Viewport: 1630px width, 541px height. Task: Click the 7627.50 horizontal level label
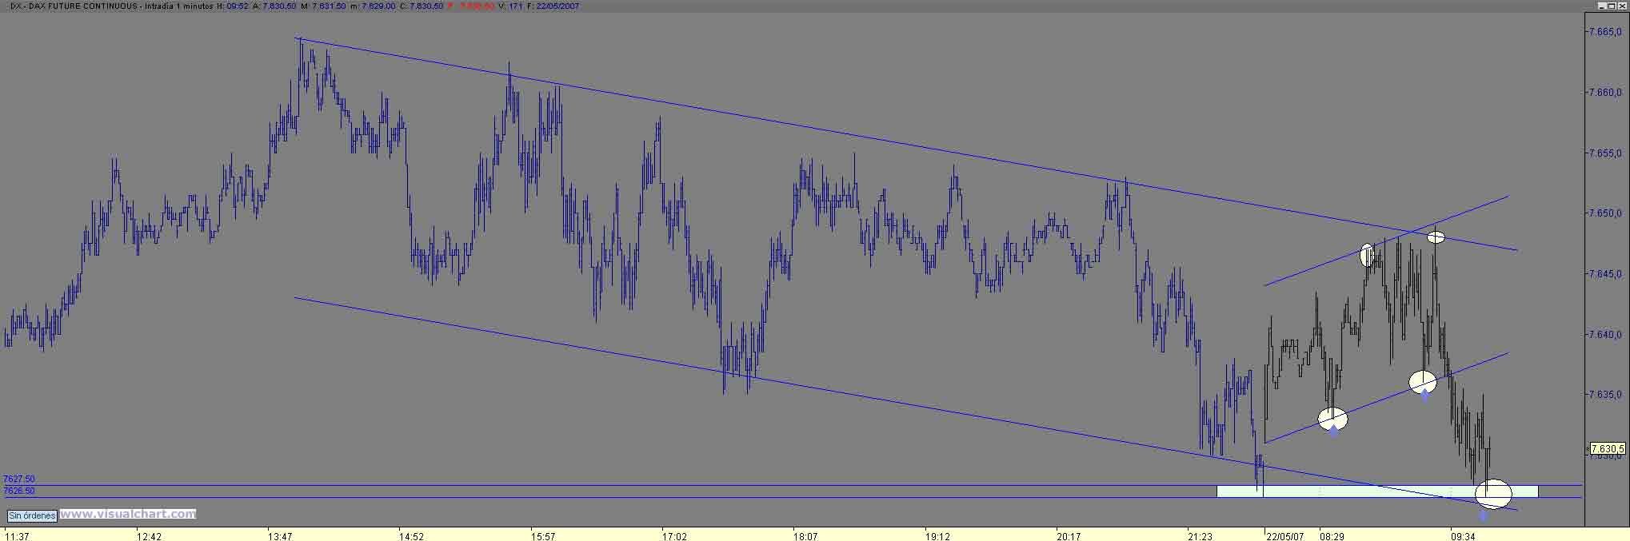point(19,479)
